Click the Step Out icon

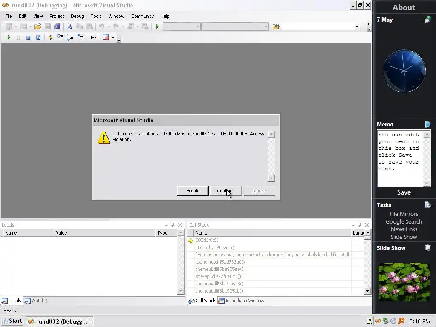point(80,37)
